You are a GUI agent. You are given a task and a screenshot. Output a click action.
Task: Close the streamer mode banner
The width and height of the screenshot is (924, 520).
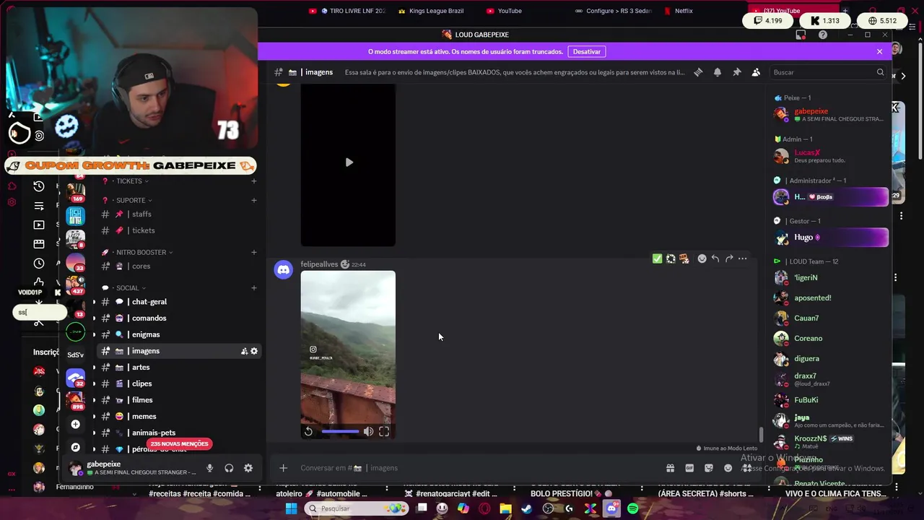[879, 51]
